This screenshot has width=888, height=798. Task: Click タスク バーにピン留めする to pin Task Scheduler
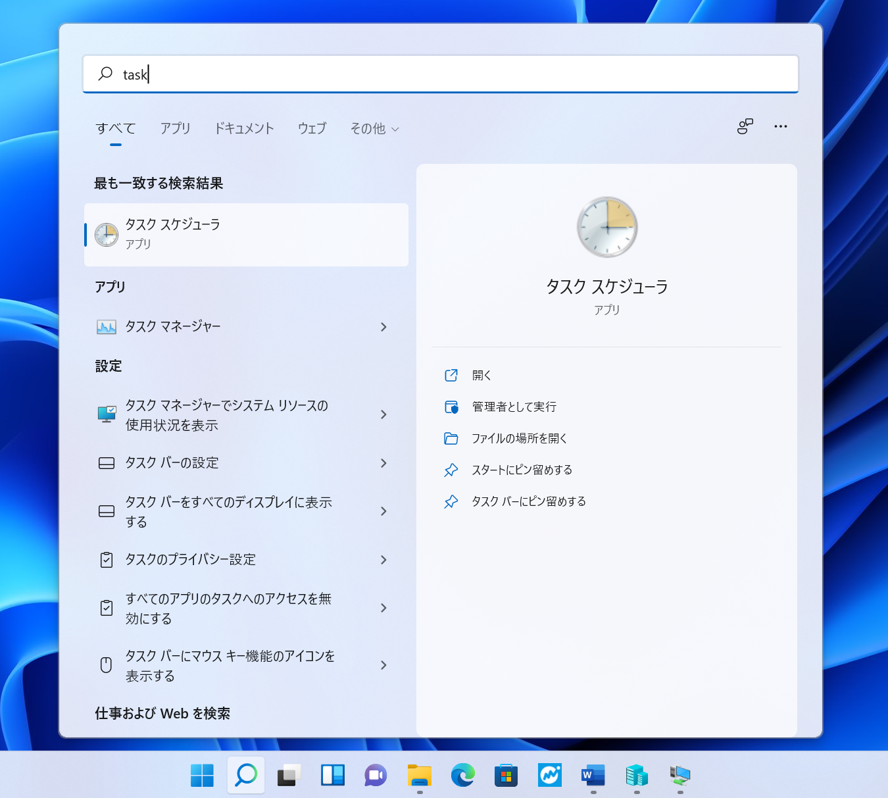tap(530, 501)
